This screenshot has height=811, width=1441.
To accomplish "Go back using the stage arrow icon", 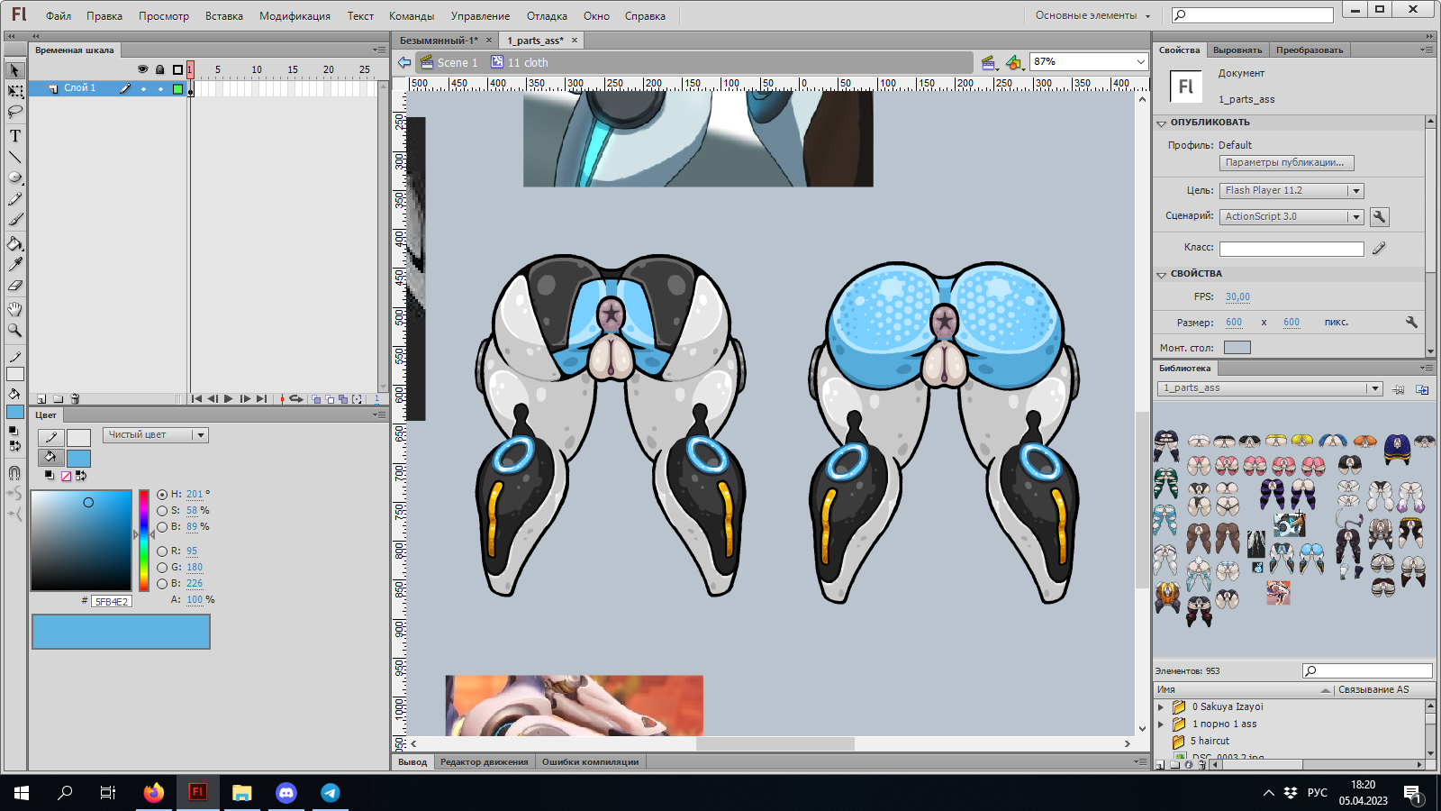I will pyautogui.click(x=404, y=62).
